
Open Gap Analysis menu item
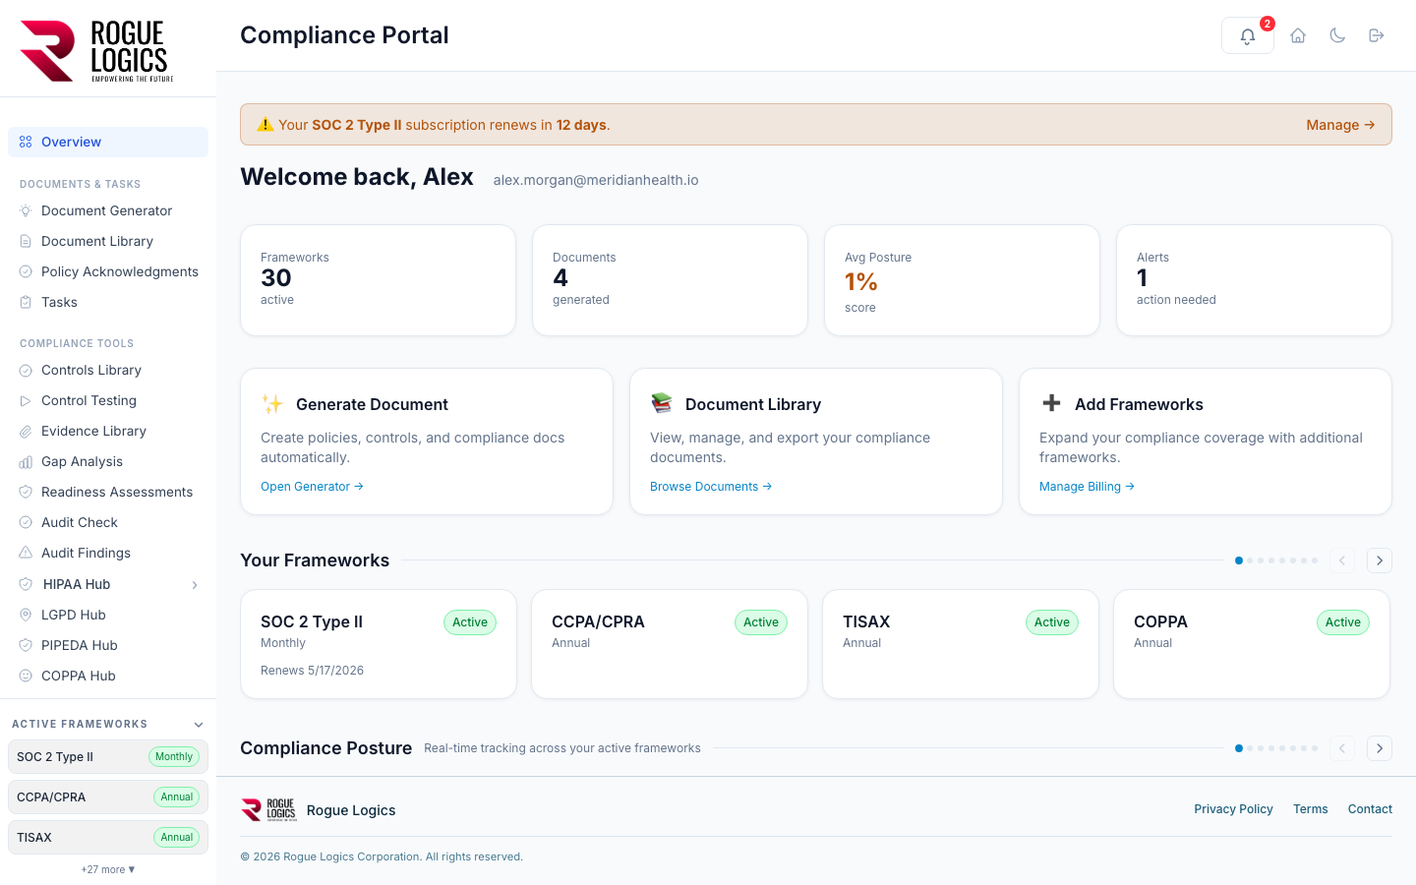tap(108, 461)
